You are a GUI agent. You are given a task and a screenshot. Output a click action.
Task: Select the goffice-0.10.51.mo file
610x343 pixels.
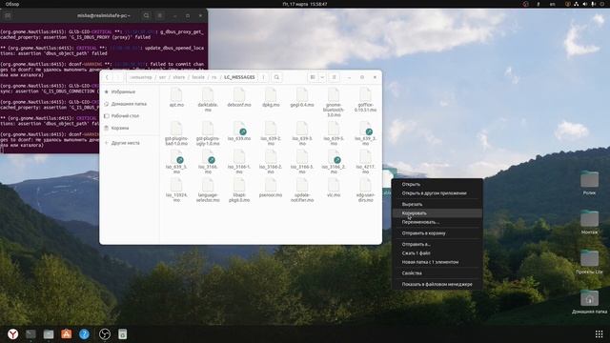point(365,100)
